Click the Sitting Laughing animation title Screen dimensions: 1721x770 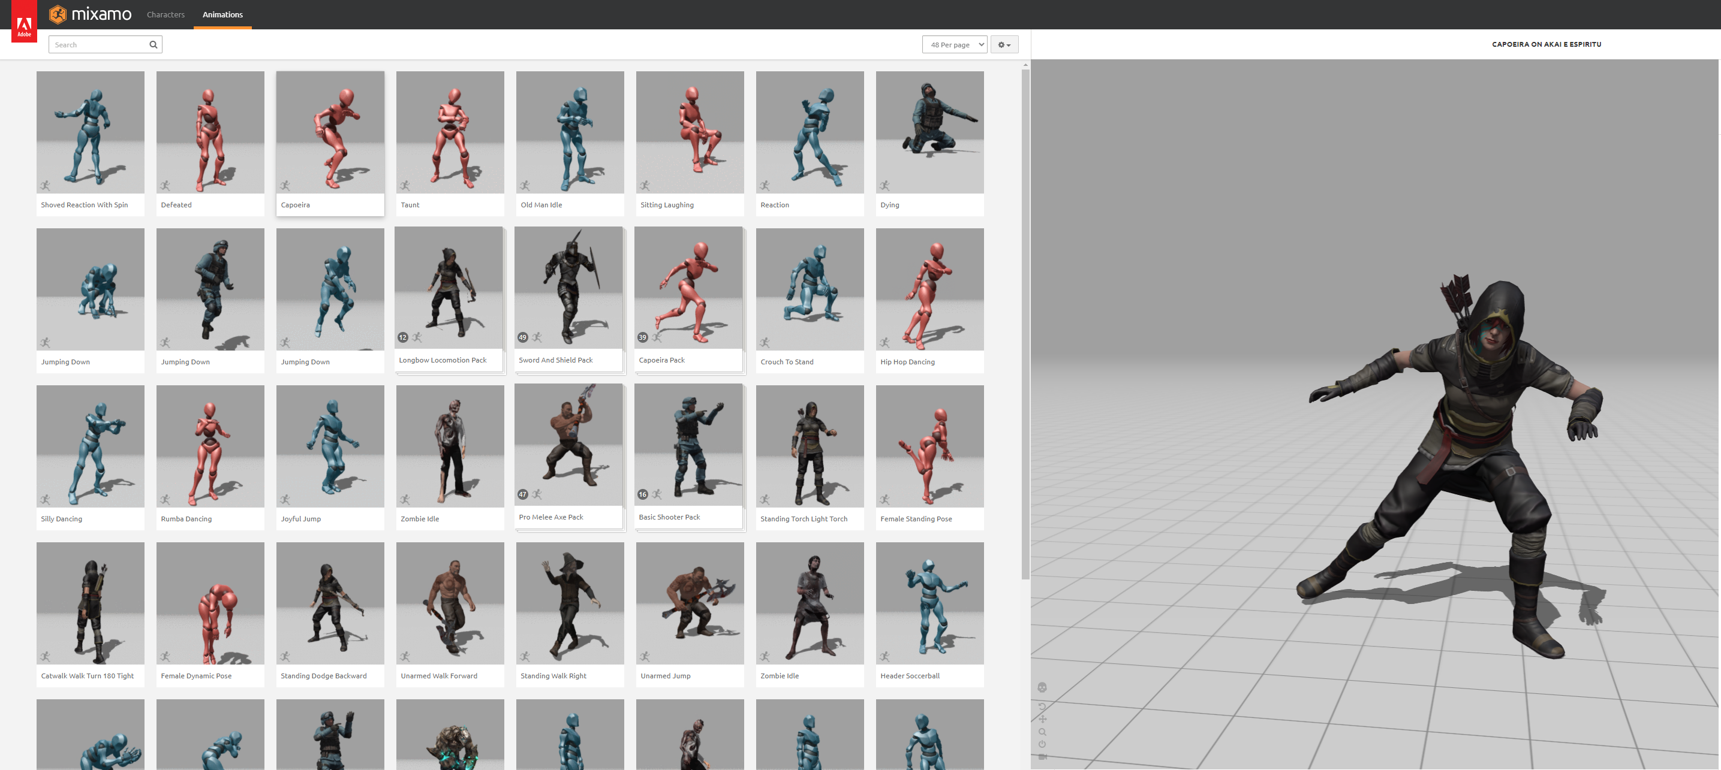click(x=667, y=205)
